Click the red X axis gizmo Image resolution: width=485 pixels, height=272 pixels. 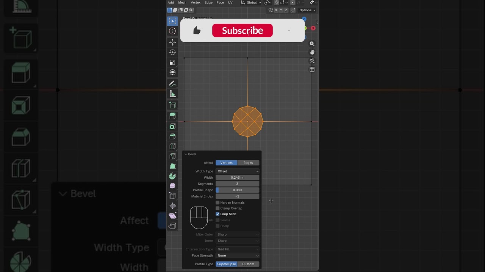[313, 28]
